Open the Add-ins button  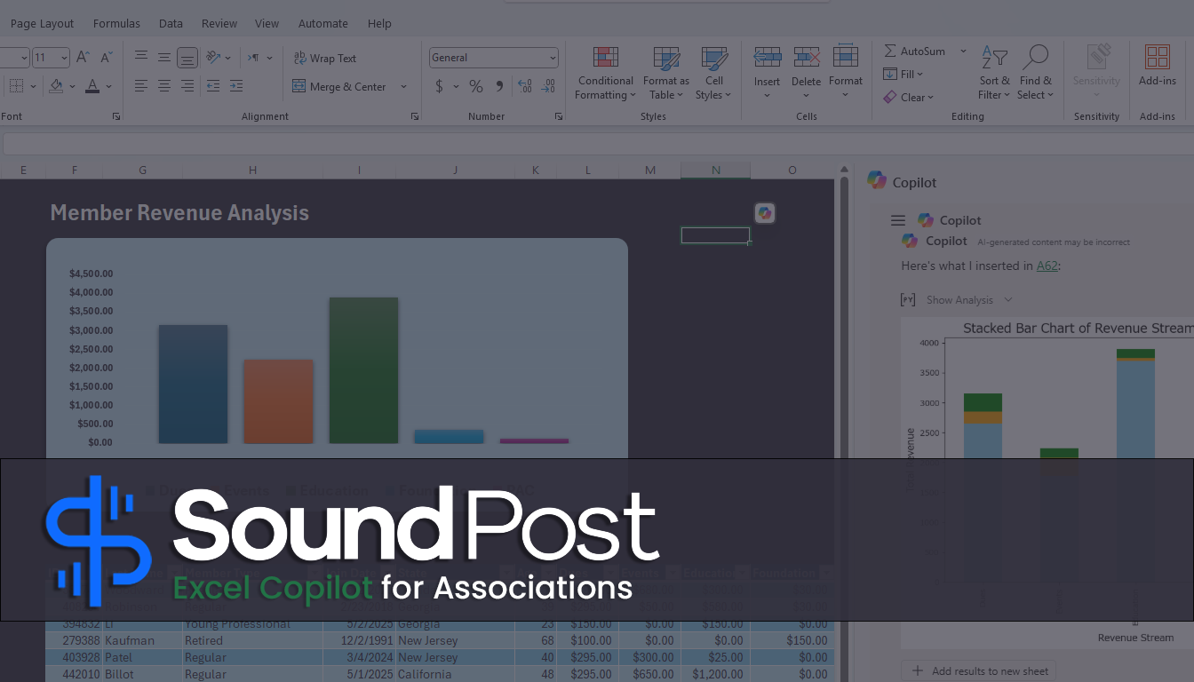tap(1157, 67)
